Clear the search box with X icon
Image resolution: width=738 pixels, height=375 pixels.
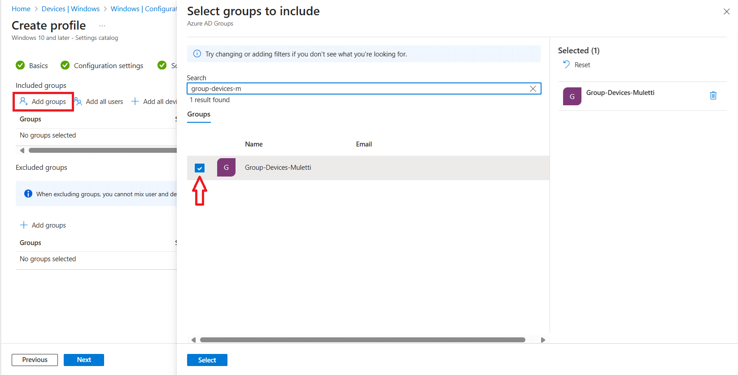tap(533, 89)
